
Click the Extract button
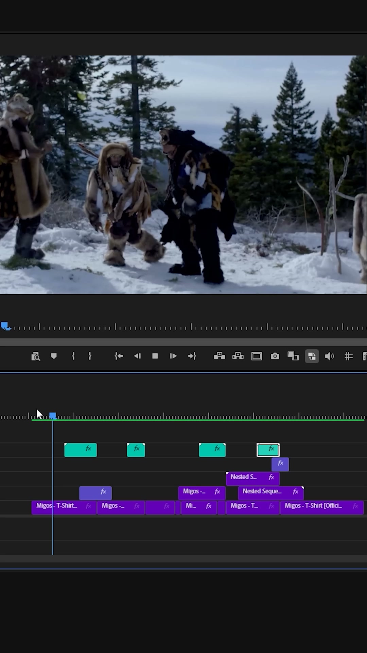238,356
